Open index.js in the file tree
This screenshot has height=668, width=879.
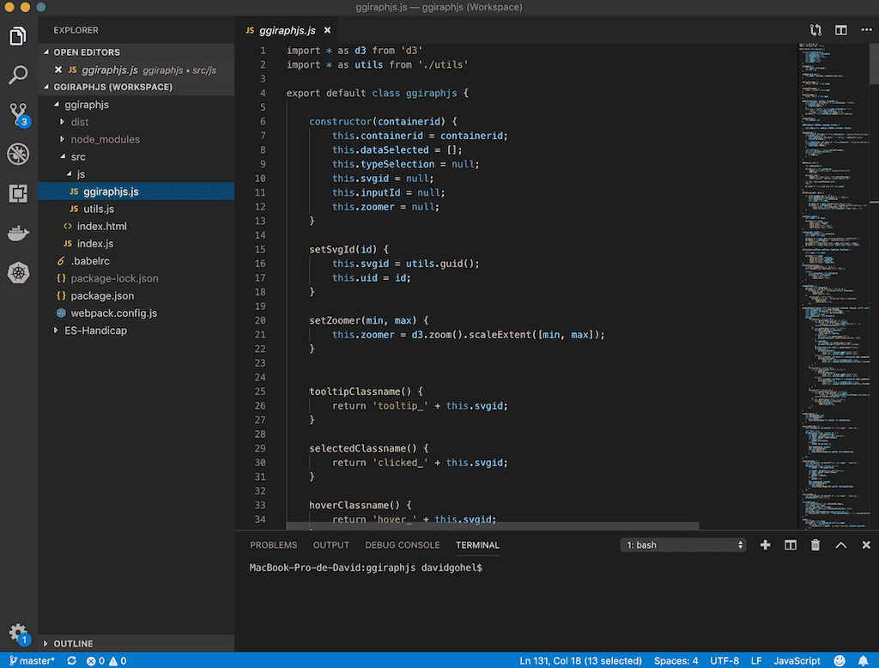(136, 244)
